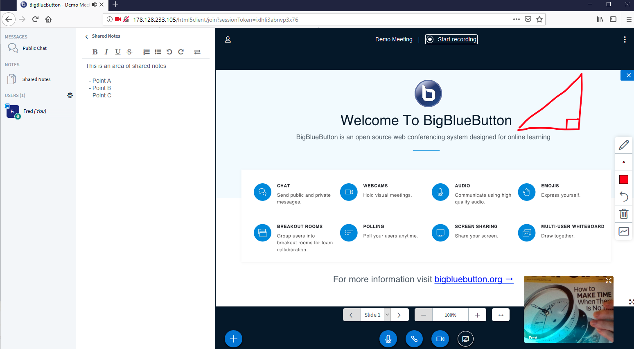Mute the BigBlueButton browser tab audio

(x=94, y=5)
